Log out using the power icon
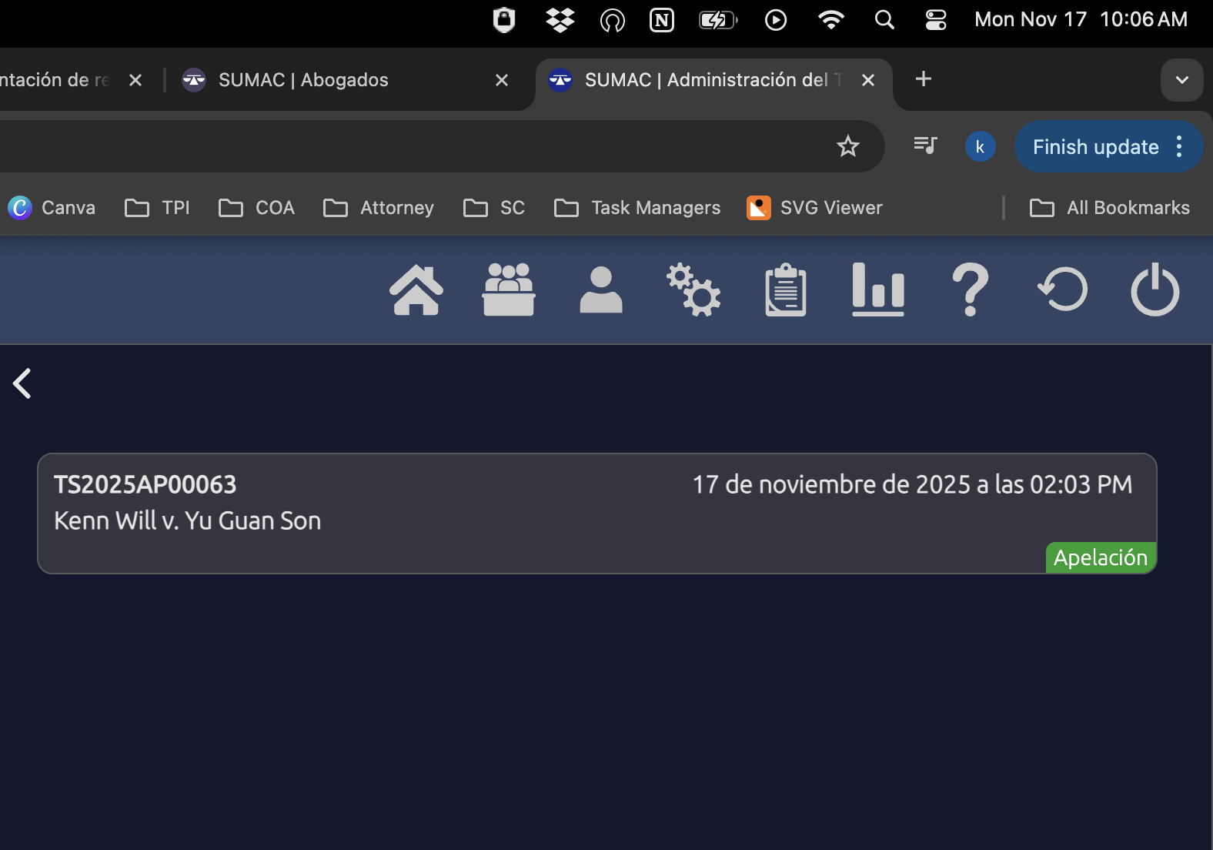The height and width of the screenshot is (850, 1213). point(1155,290)
